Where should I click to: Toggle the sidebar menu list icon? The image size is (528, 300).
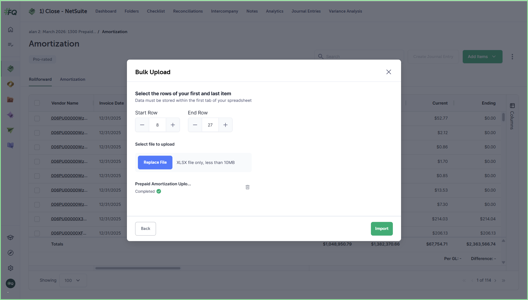[10, 45]
